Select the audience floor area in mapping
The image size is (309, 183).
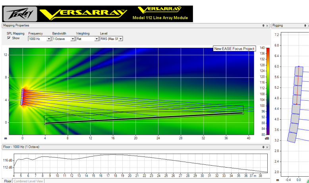click(143, 118)
